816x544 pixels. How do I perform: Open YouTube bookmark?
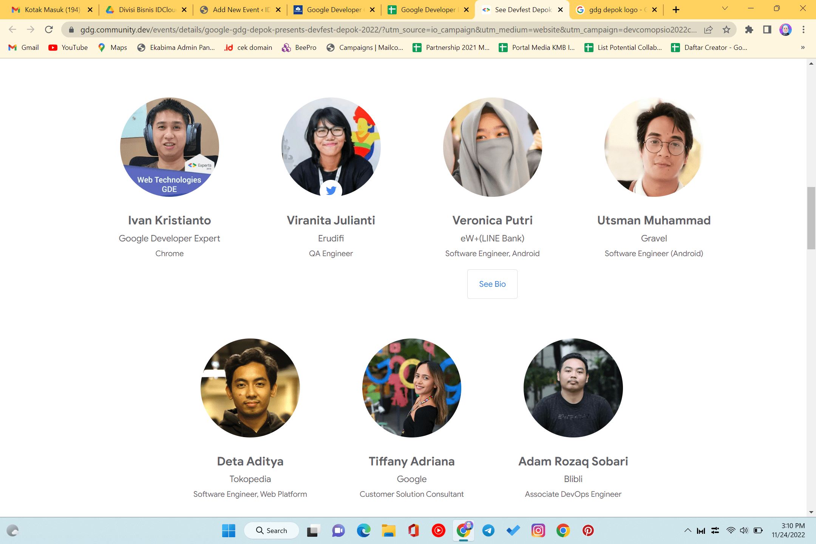68,47
